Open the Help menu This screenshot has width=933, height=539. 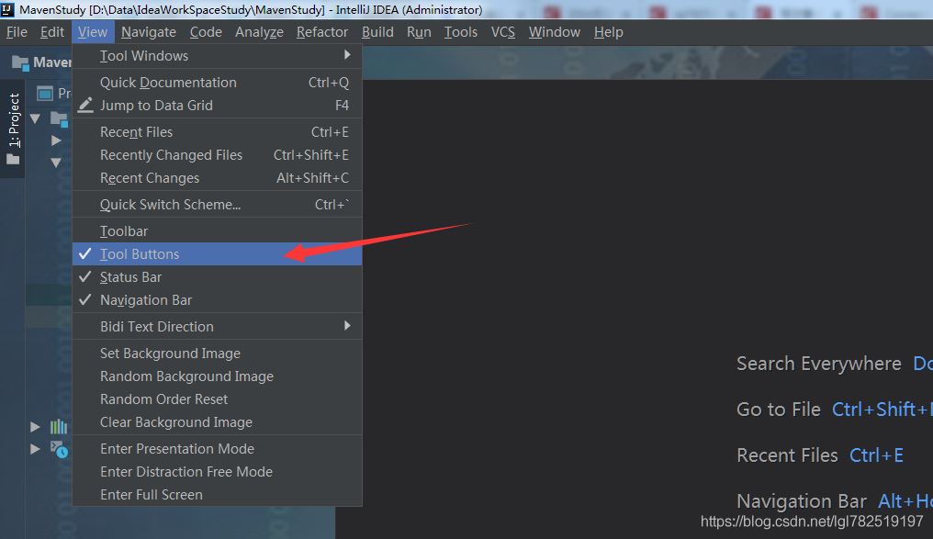pos(609,32)
